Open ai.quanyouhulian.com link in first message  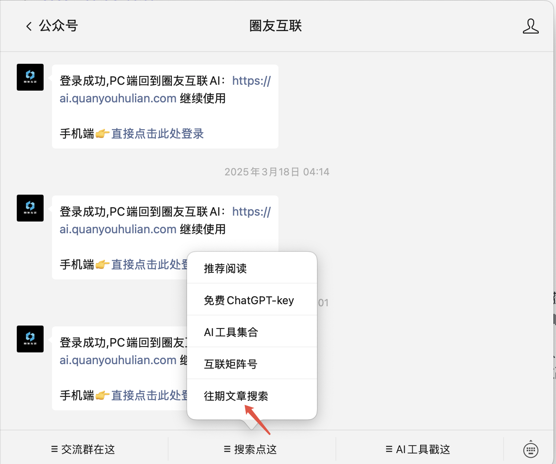pos(118,98)
